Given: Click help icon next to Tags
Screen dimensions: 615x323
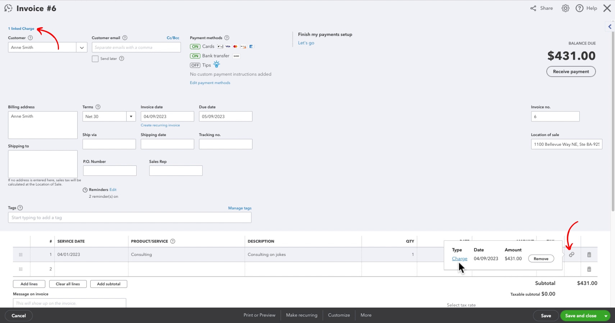Looking at the screenshot, I should click(x=20, y=208).
